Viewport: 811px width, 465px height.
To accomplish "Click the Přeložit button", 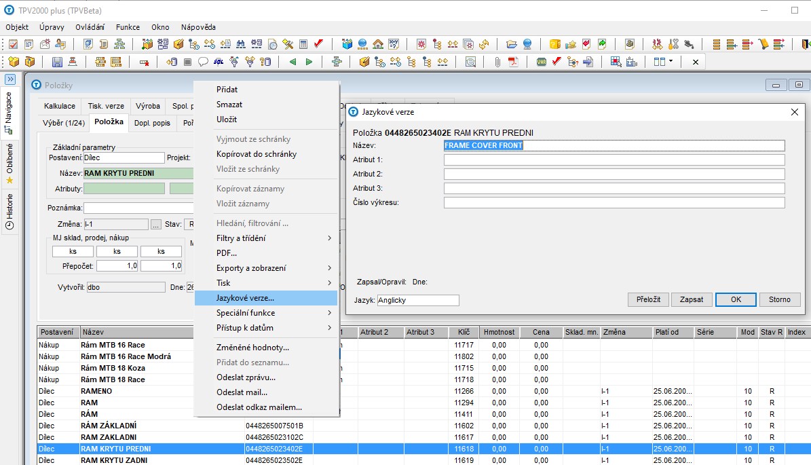I will tap(648, 299).
